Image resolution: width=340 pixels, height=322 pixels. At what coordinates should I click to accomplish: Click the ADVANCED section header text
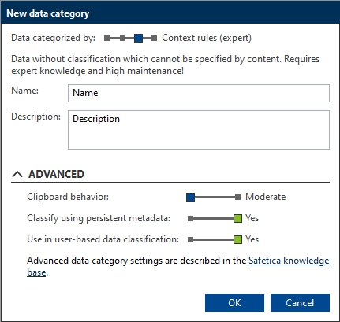pyautogui.click(x=56, y=174)
